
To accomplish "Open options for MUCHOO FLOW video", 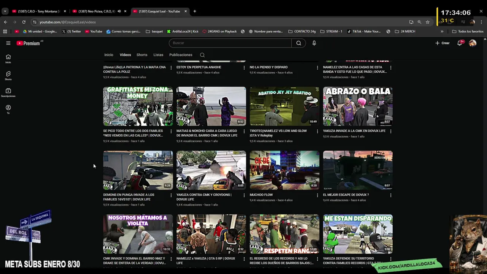I will pyautogui.click(x=317, y=195).
